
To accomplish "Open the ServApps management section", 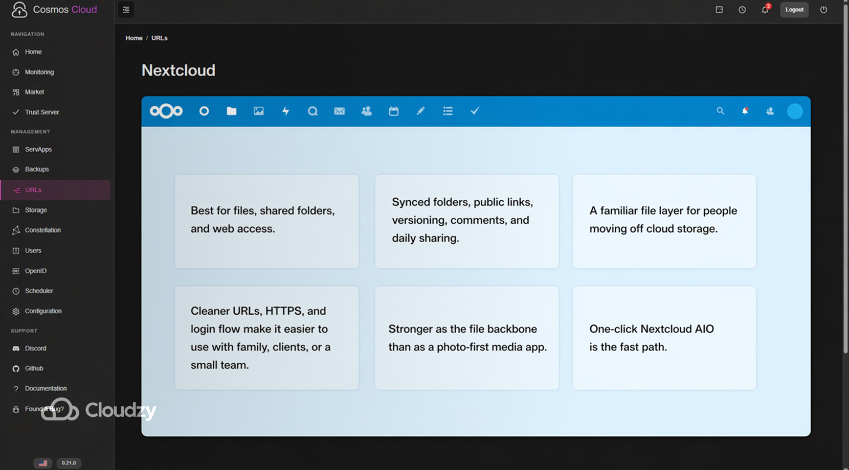I will click(x=38, y=149).
